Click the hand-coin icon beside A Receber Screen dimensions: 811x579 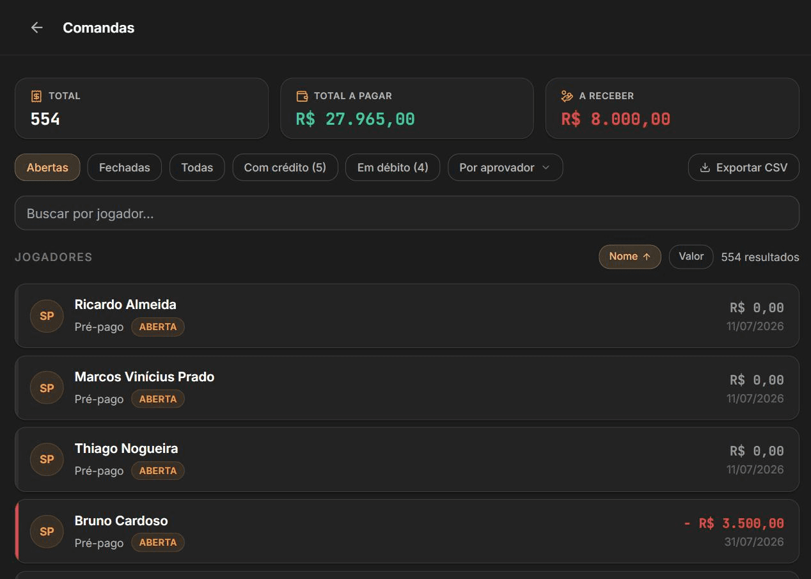pos(567,96)
